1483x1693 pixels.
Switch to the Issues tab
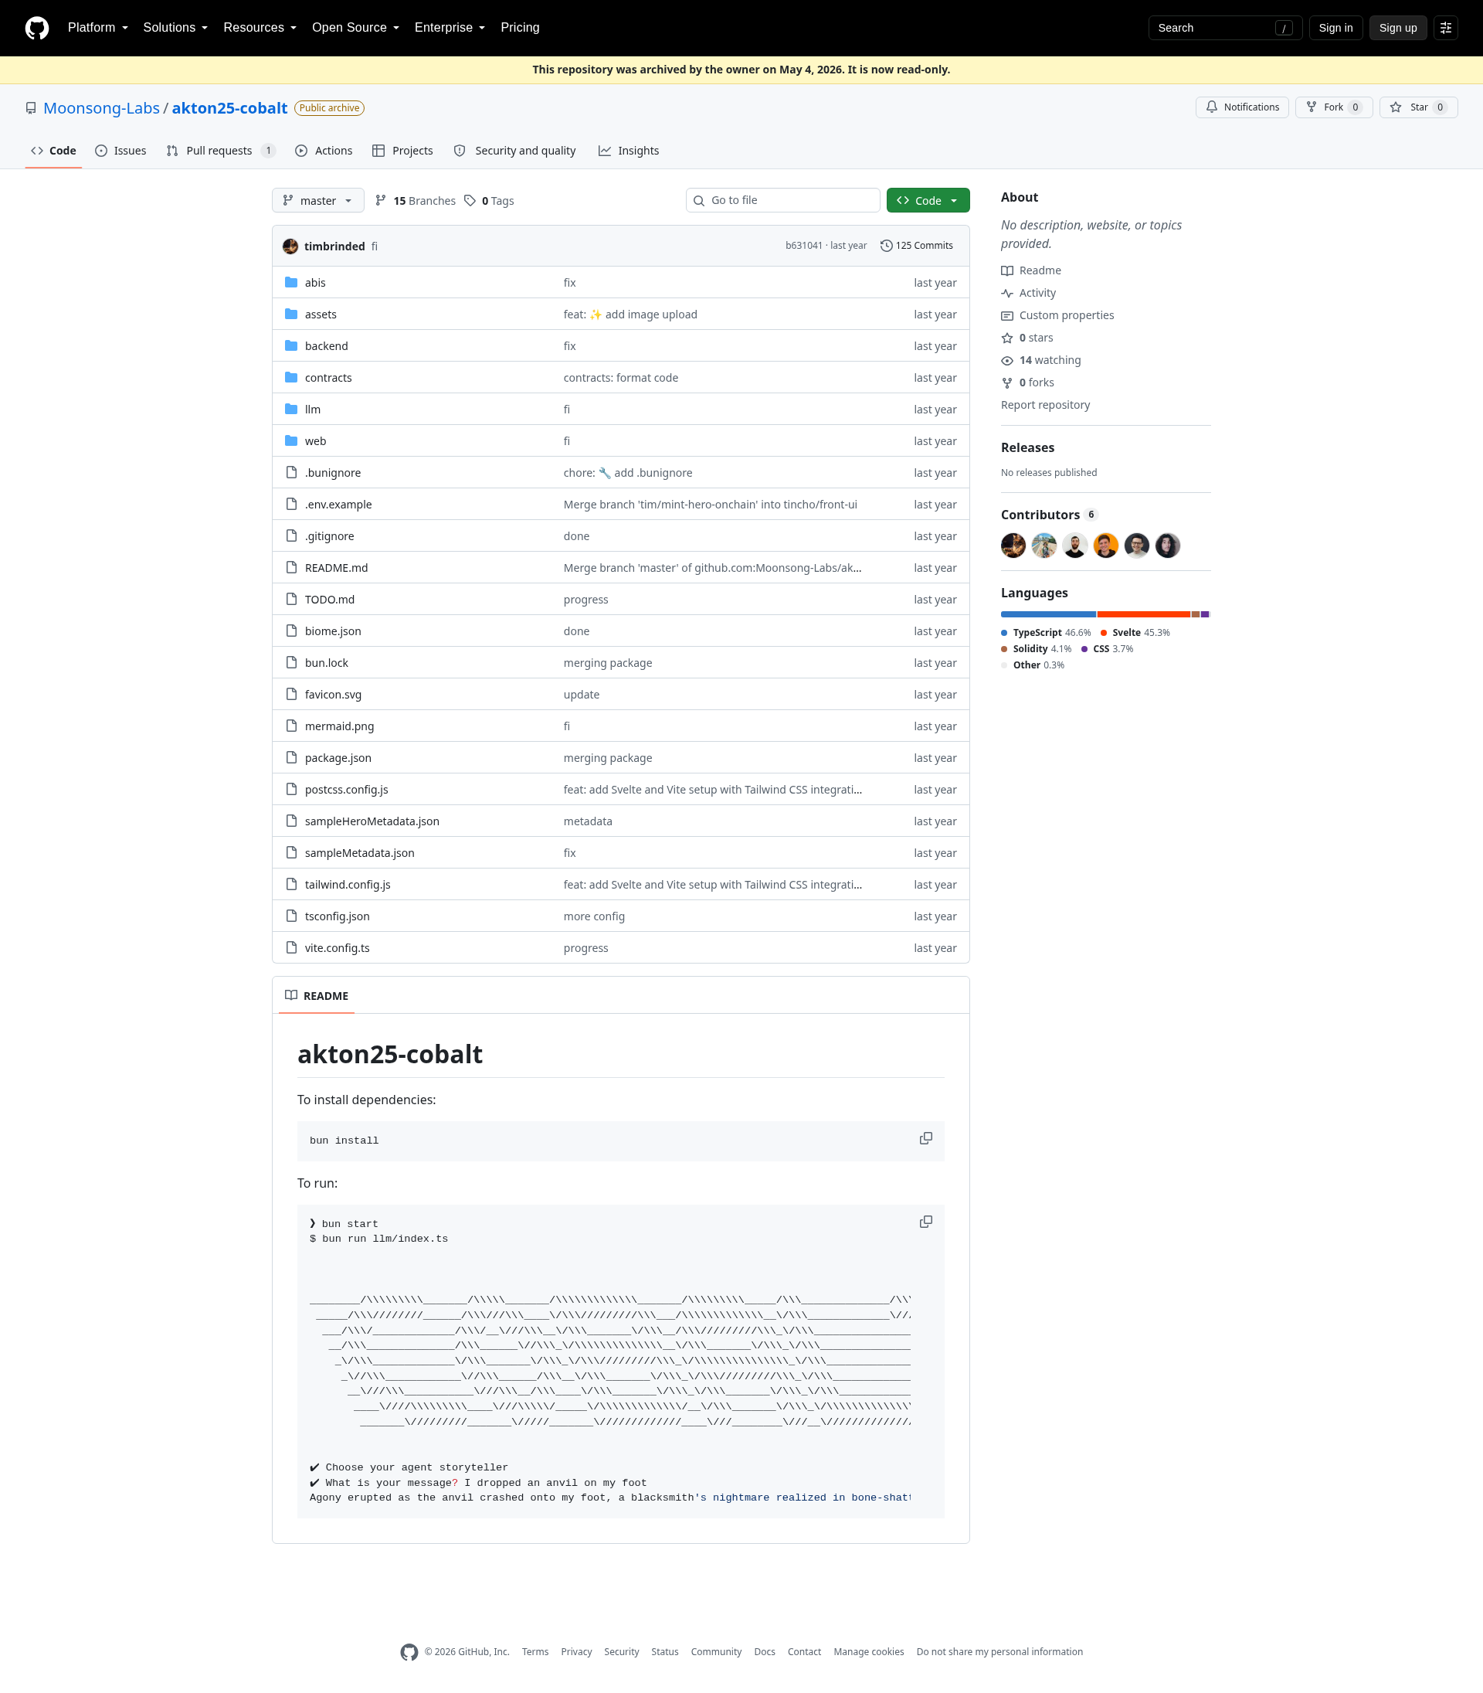coord(120,151)
